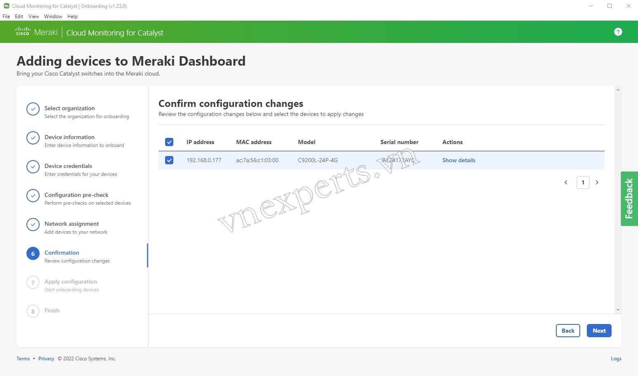Open the File menu
Viewport: 638px width, 376px height.
point(6,17)
